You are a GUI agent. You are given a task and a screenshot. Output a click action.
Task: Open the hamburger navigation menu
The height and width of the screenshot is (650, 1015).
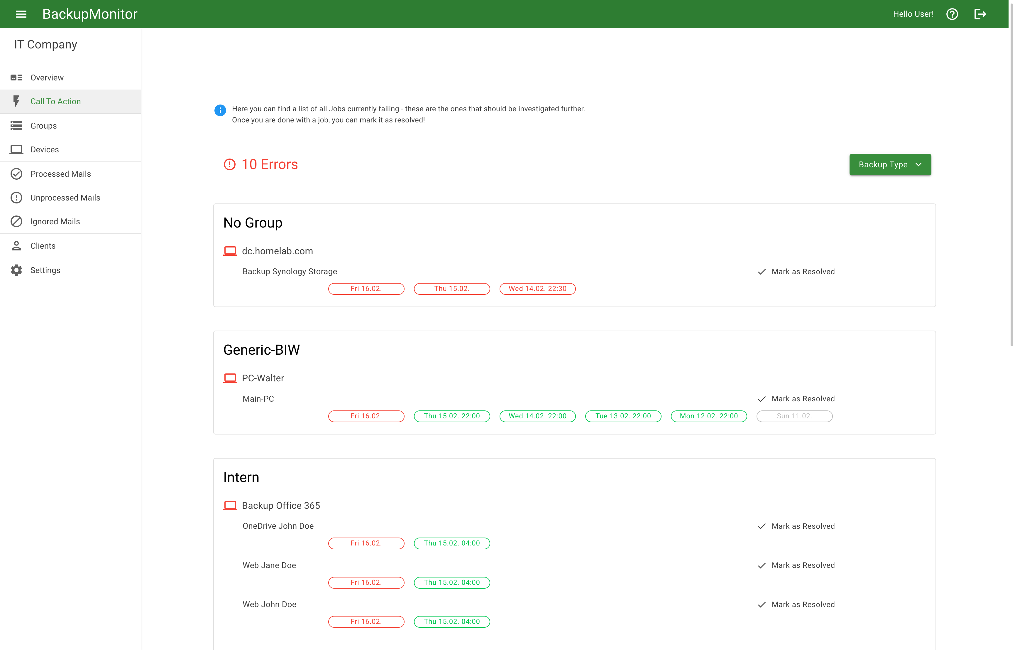point(21,14)
